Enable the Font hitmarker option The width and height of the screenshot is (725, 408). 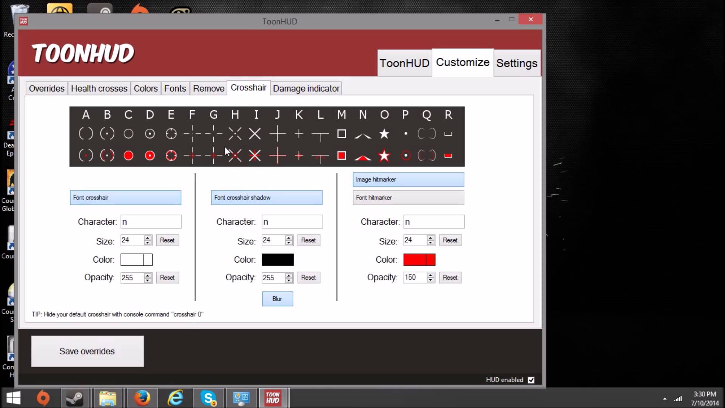[x=408, y=198]
